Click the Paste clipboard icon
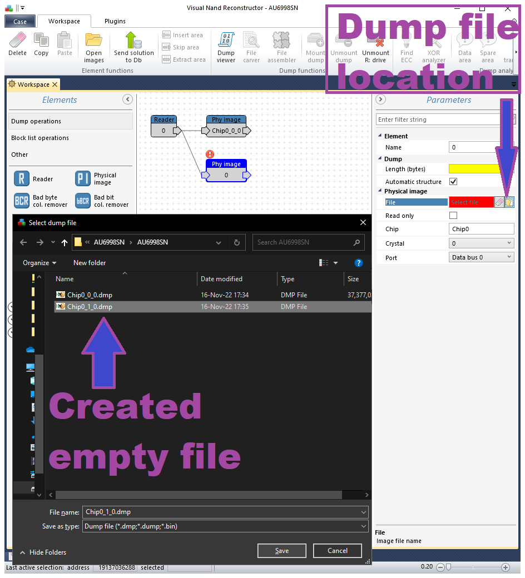 pos(65,40)
